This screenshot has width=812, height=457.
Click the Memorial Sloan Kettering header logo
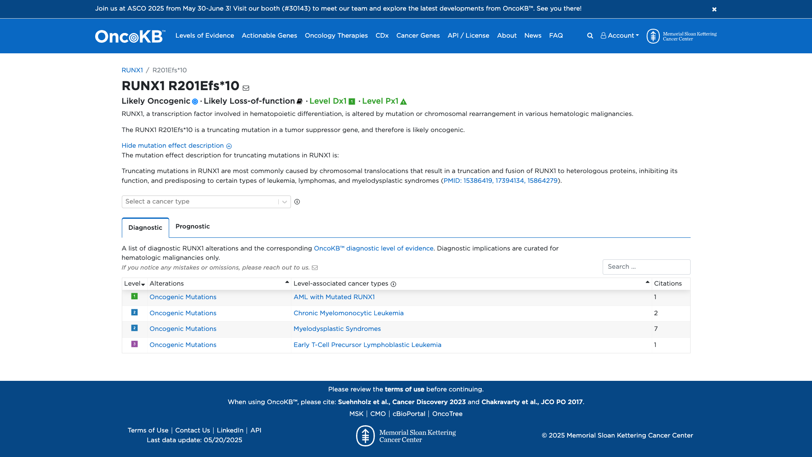[681, 36]
